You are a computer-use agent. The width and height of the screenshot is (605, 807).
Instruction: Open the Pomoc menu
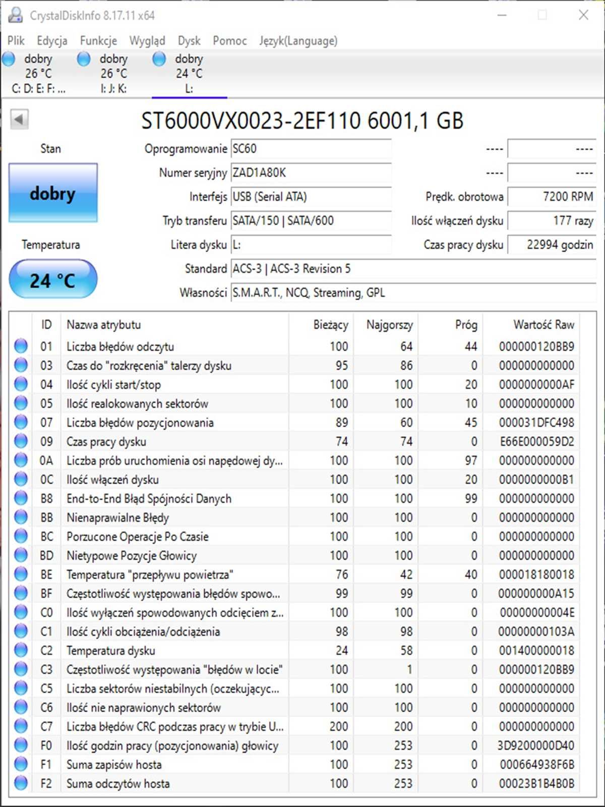(x=230, y=40)
